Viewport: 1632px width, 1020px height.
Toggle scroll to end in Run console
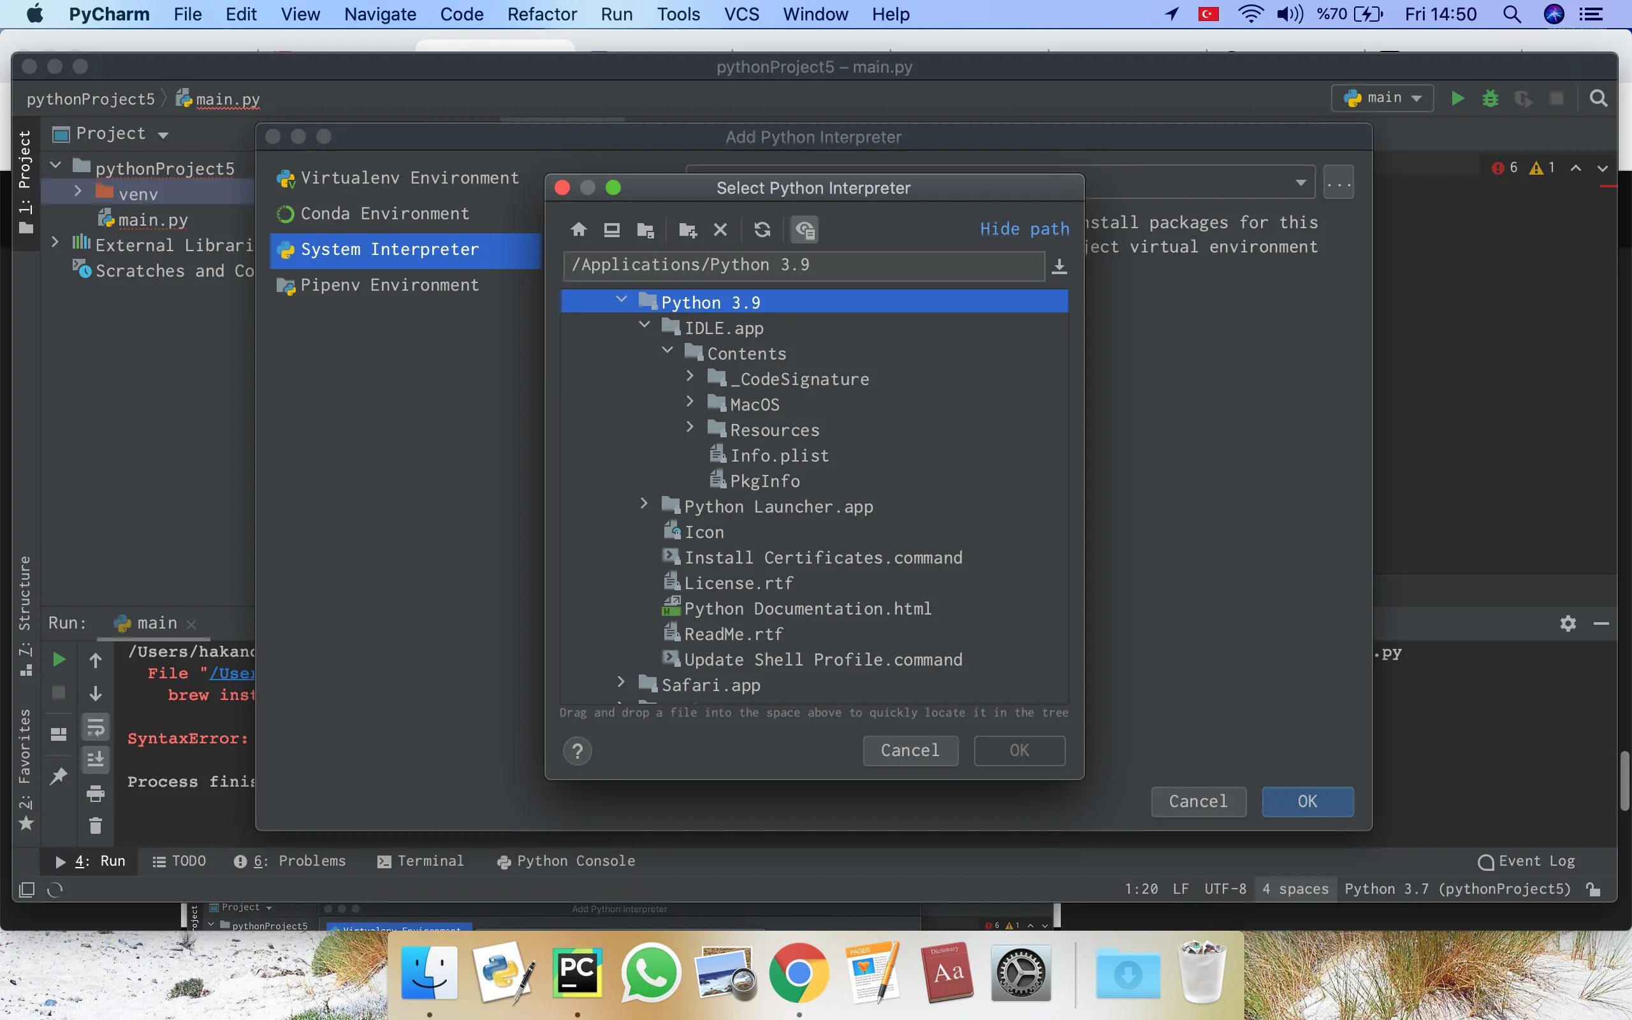(x=96, y=760)
